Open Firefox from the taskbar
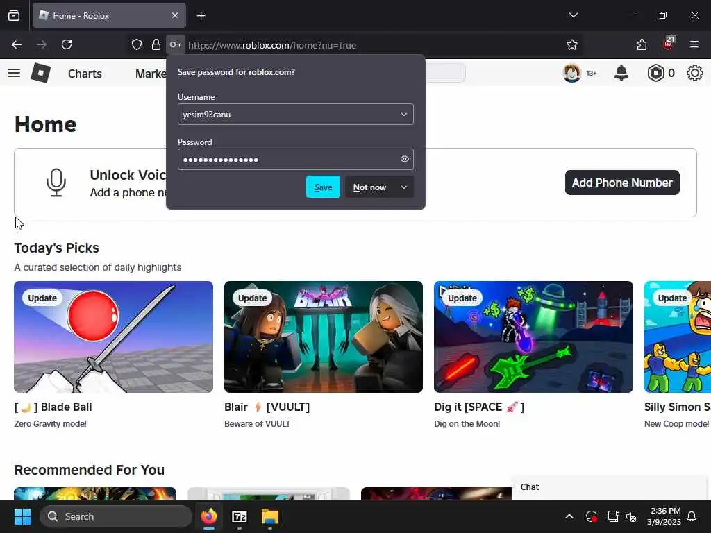The image size is (711, 533). pyautogui.click(x=208, y=516)
